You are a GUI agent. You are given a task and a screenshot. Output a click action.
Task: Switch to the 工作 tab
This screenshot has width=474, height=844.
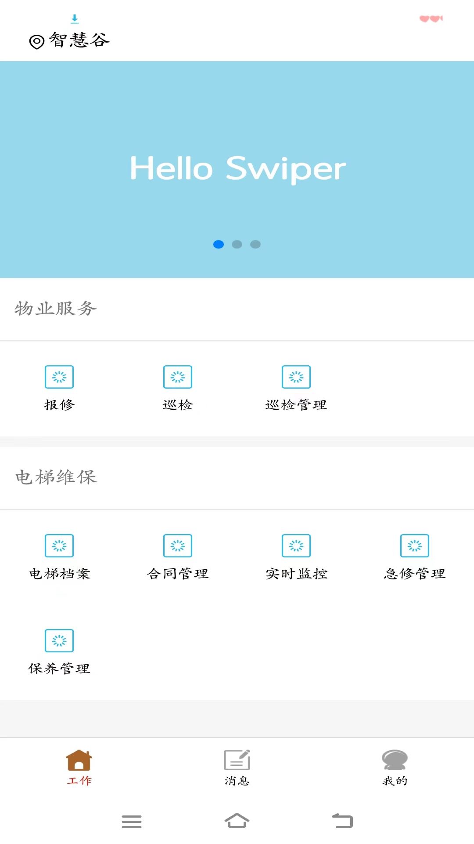coord(79,767)
